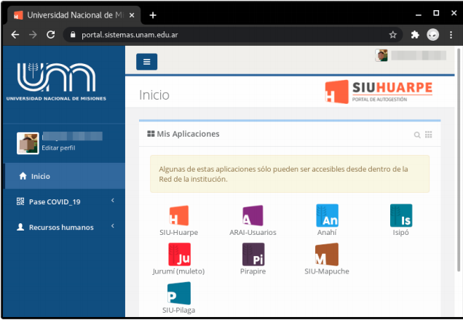Open the Pase COVID_19 sidebar menu

tap(65, 201)
